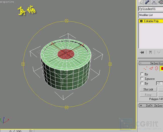Click the Shrink button
This screenshot has width=163, height=132.
(148, 89)
